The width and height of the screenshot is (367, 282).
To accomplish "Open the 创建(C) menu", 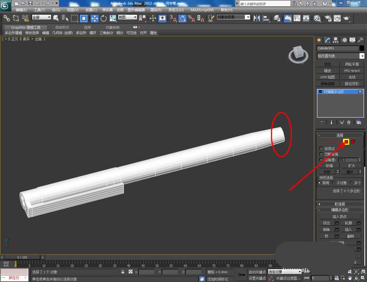I will [x=91, y=10].
